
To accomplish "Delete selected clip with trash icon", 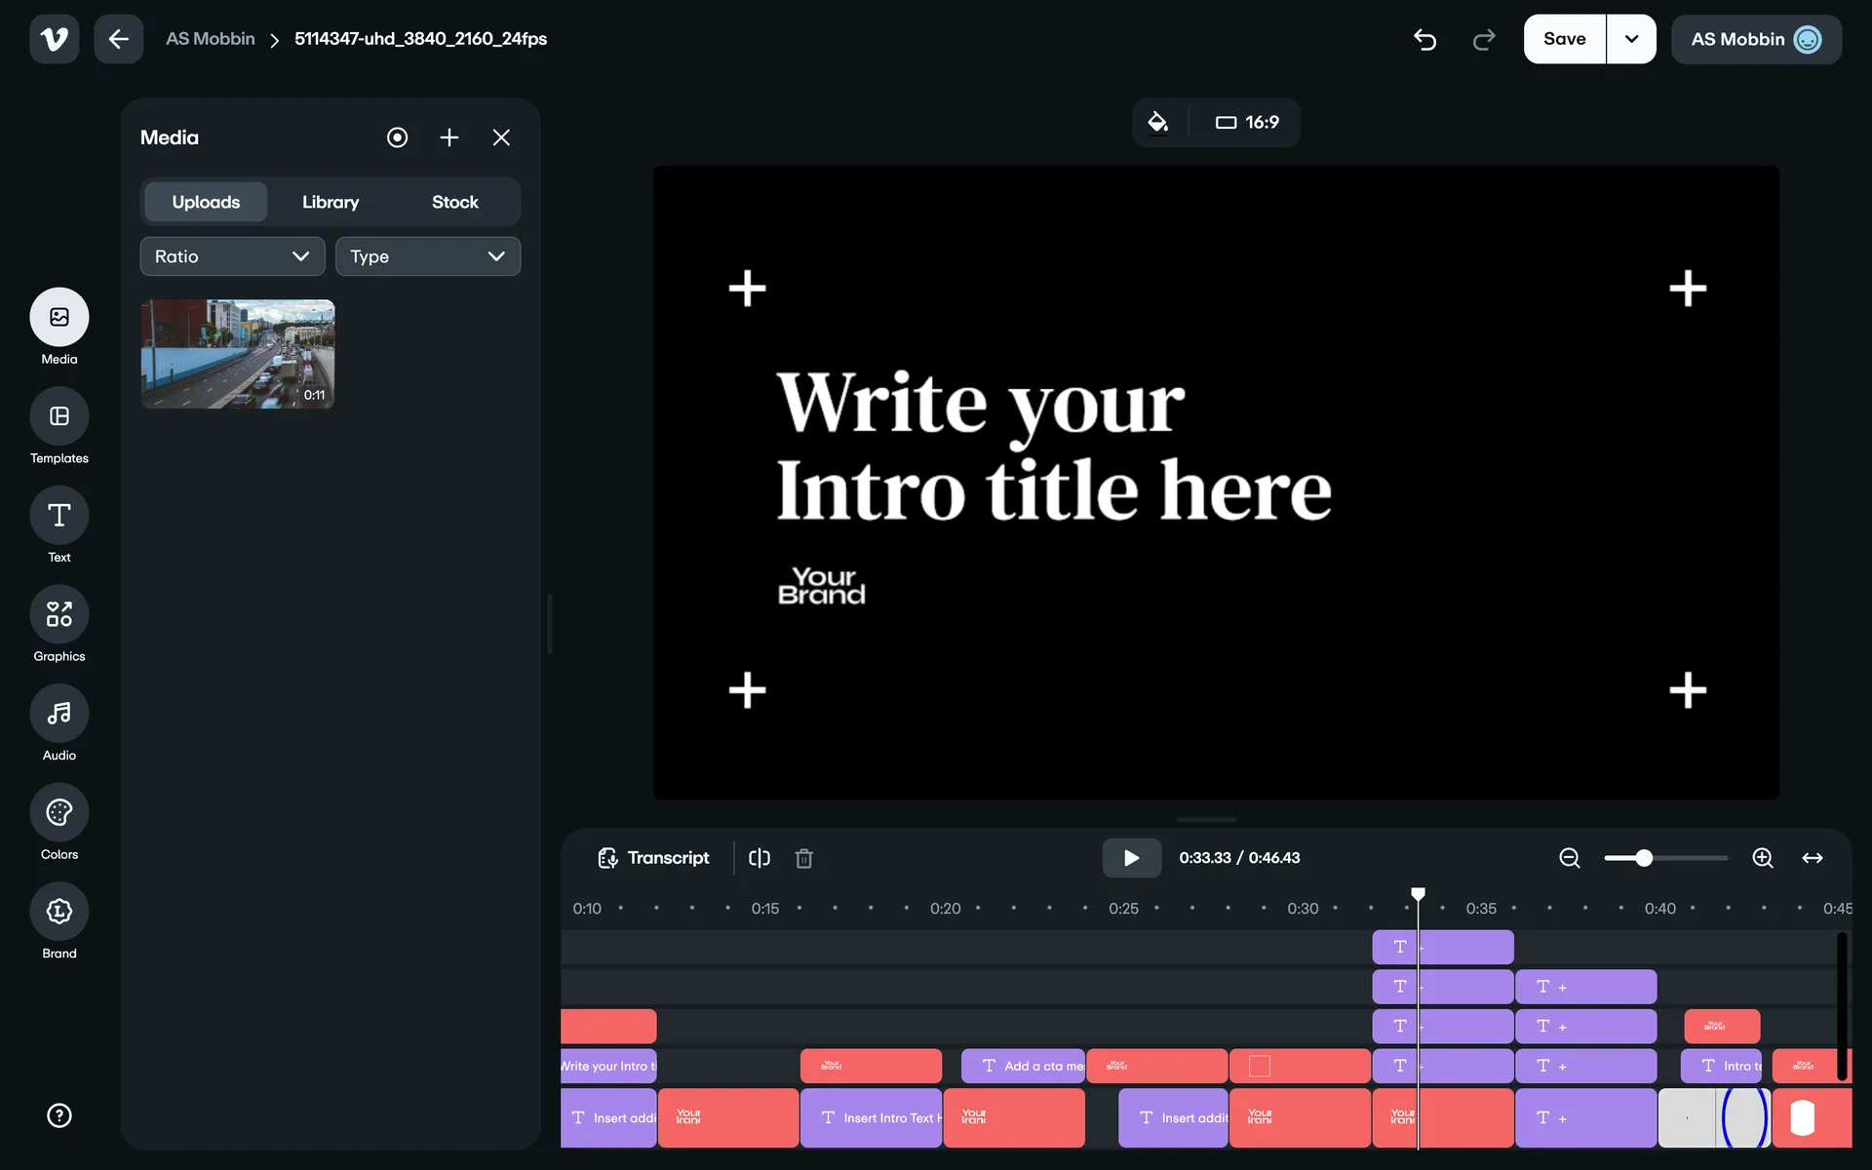I will click(803, 858).
